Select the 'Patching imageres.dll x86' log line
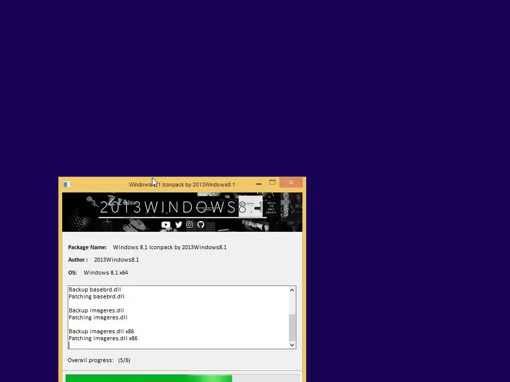 click(103, 338)
